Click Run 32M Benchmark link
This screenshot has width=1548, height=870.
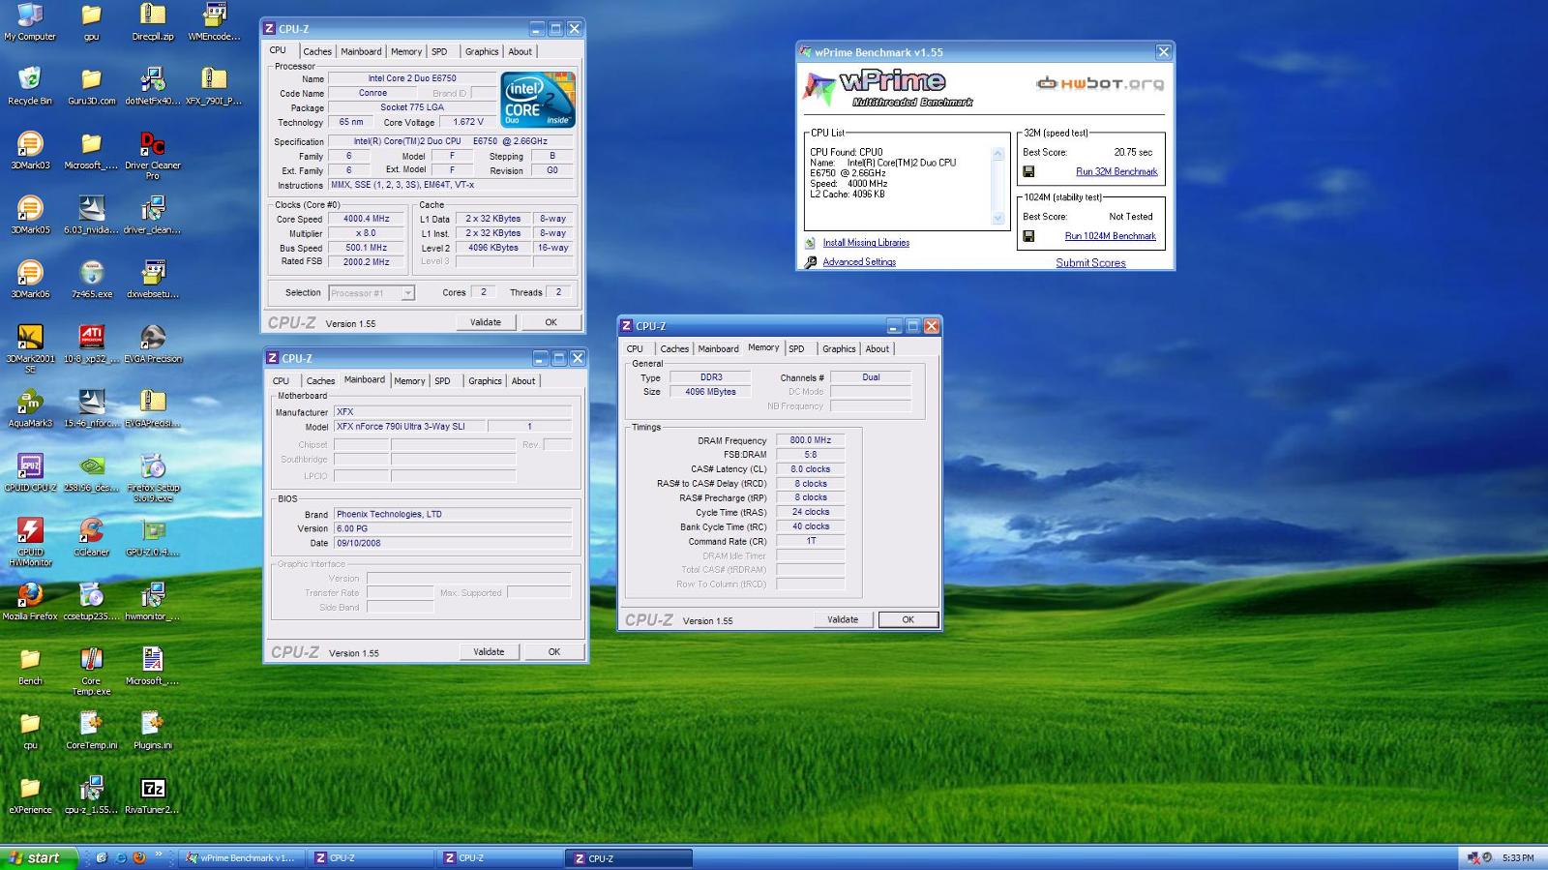1116,171
